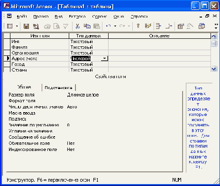Delete Rows using the toolbar icon
The width and height of the screenshot is (220, 186).
tap(169, 26)
